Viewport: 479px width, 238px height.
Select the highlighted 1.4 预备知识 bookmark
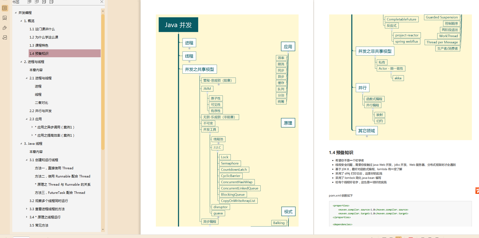point(65,53)
